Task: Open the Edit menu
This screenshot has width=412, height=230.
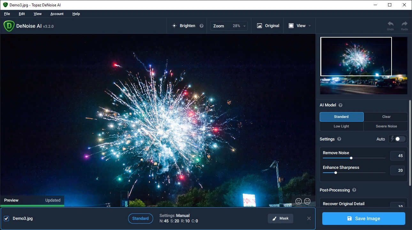Action: (22, 14)
